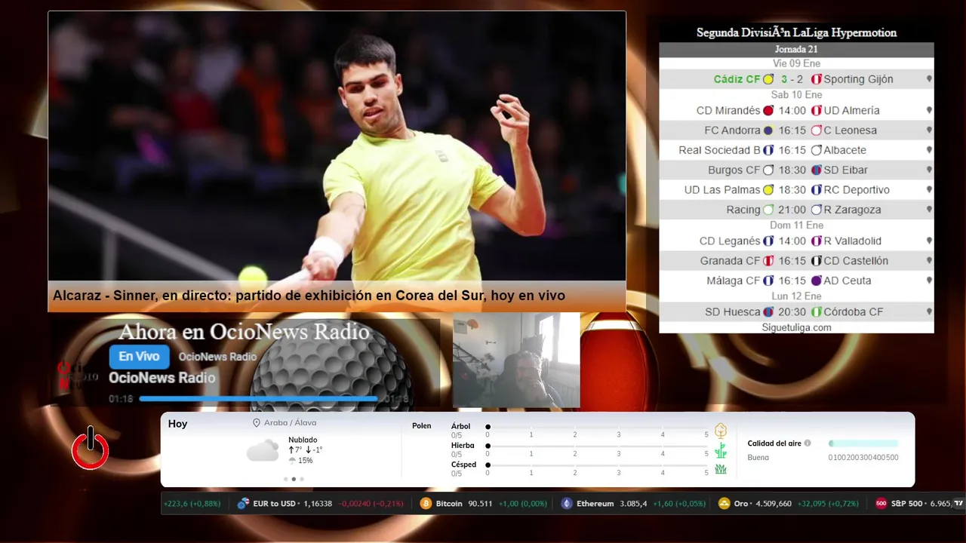This screenshot has width=966, height=543.
Task: Click the Césped grass pollen icon
Action: [x=721, y=469]
